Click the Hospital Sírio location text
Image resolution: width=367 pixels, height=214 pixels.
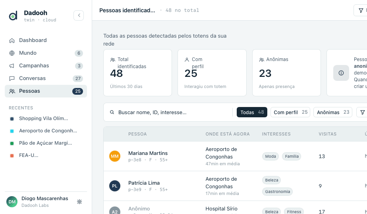(x=221, y=208)
